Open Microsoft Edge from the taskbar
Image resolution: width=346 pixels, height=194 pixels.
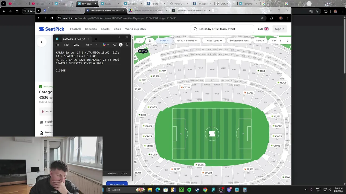158,190
